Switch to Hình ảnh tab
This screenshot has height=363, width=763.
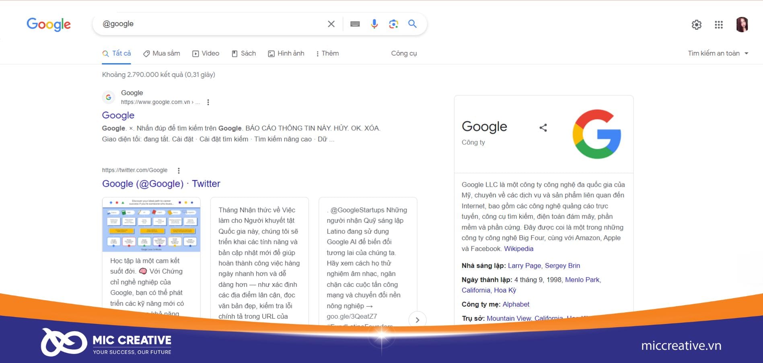[x=286, y=54]
